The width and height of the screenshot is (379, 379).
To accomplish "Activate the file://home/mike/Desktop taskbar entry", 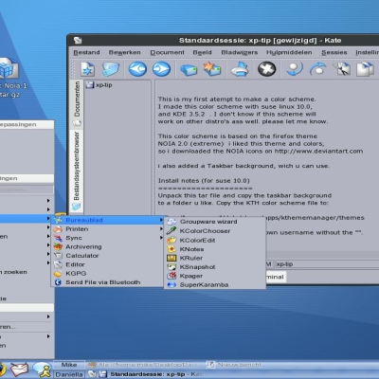I will (x=145, y=365).
